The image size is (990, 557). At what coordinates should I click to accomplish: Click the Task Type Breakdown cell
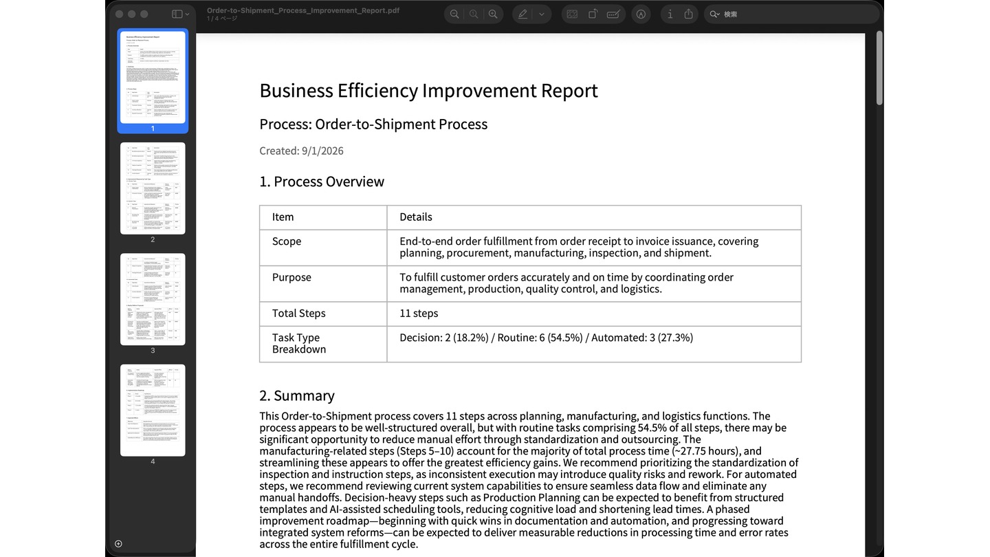click(x=323, y=344)
